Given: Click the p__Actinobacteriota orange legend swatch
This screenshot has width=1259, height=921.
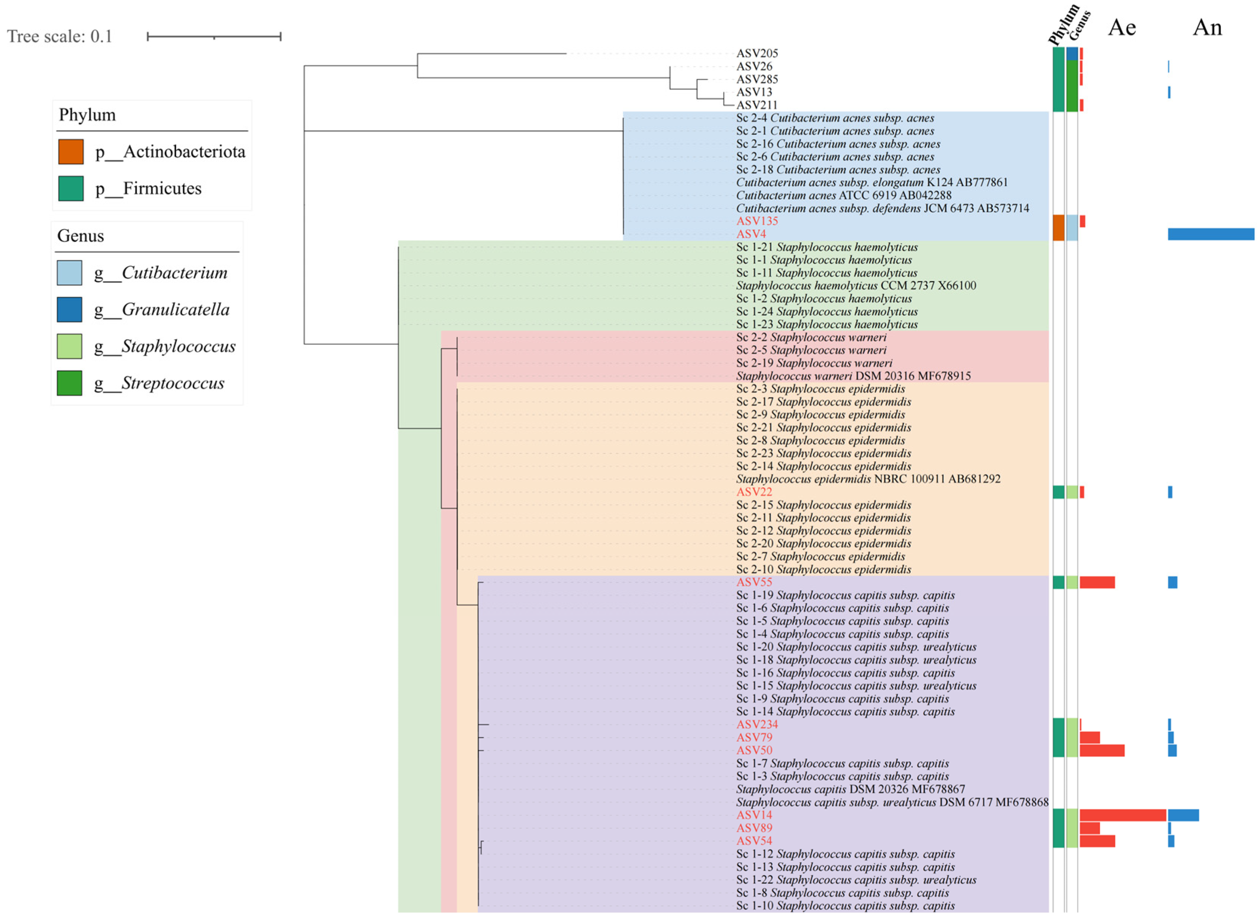Looking at the screenshot, I should pyautogui.click(x=71, y=152).
